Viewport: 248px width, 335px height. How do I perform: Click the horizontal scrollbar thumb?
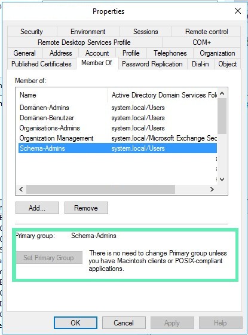(100, 189)
